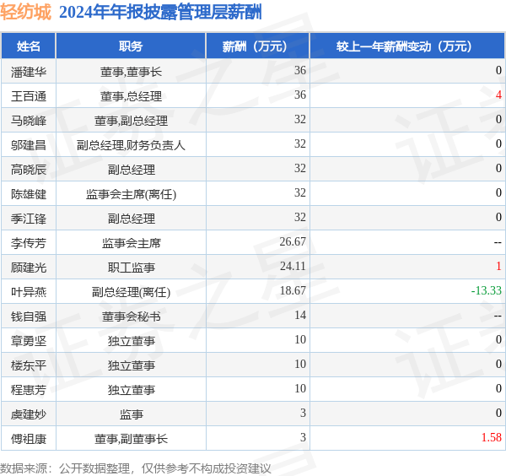Click the name 陈雄健
The width and height of the screenshot is (506, 476).
29,194
